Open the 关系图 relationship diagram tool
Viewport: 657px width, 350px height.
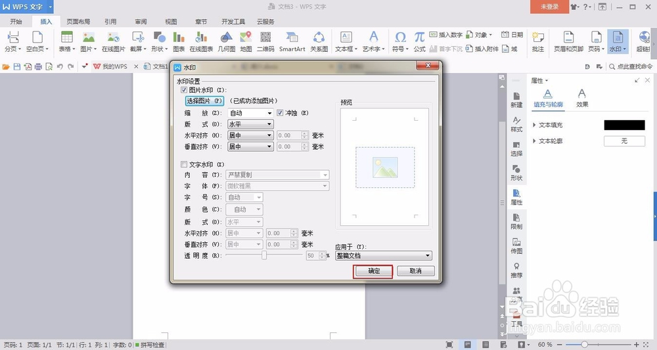[319, 41]
